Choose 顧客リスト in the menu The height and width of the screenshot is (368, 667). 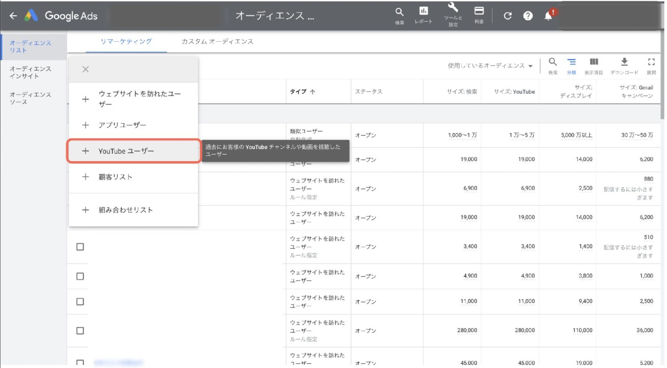pos(115,177)
